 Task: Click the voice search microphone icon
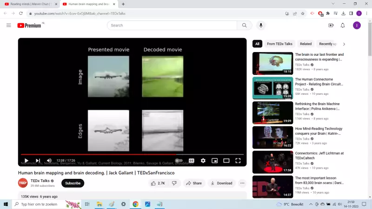[x=261, y=25]
